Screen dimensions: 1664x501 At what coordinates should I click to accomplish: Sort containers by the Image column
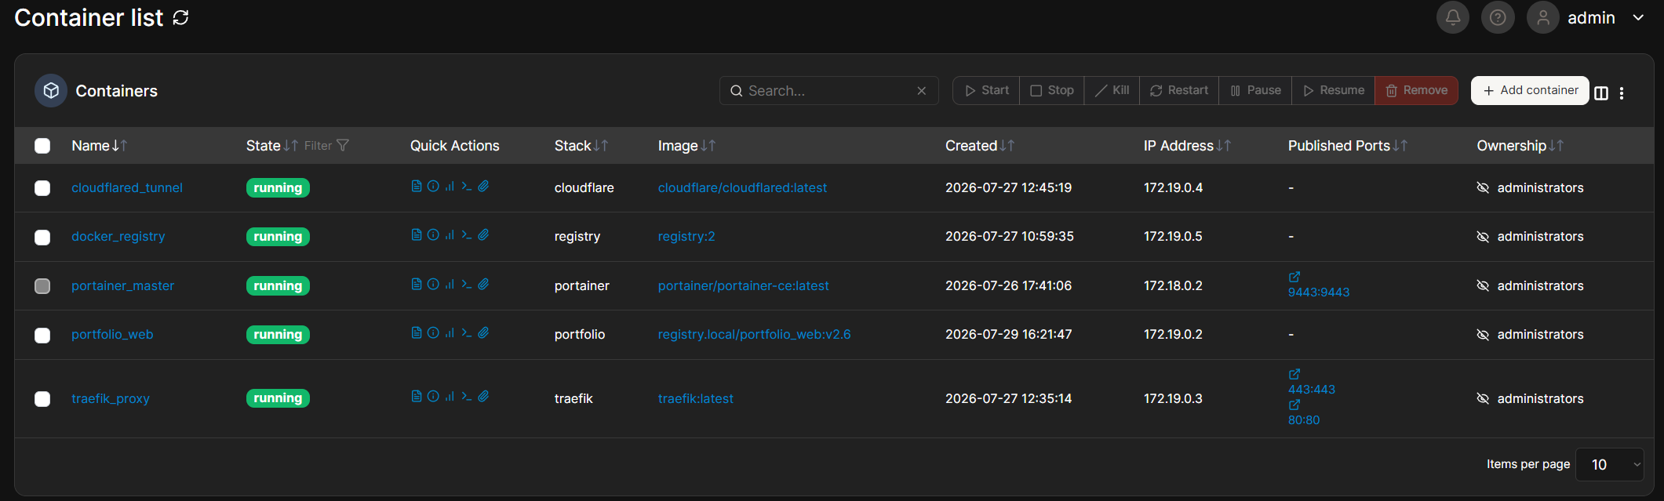686,146
